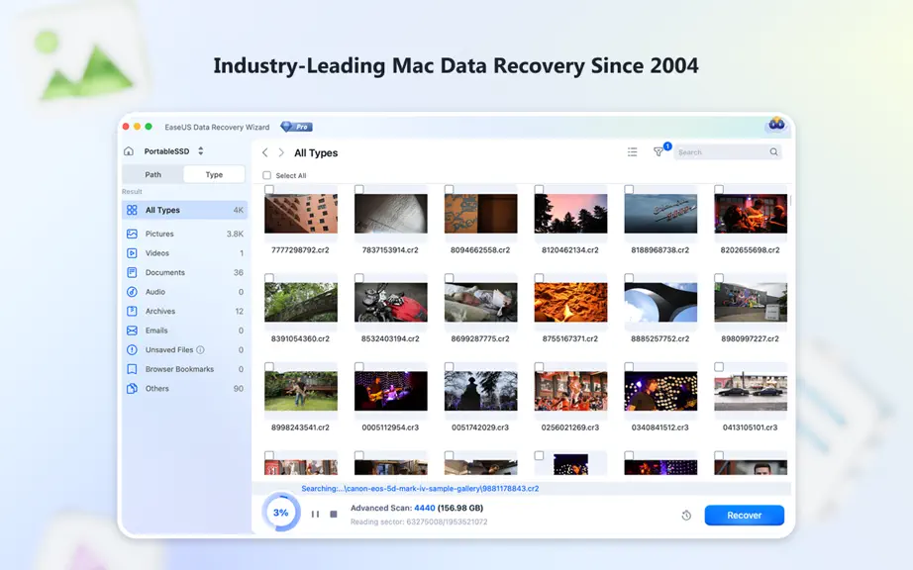Switch to the Path tab
The height and width of the screenshot is (570, 913).
(153, 174)
